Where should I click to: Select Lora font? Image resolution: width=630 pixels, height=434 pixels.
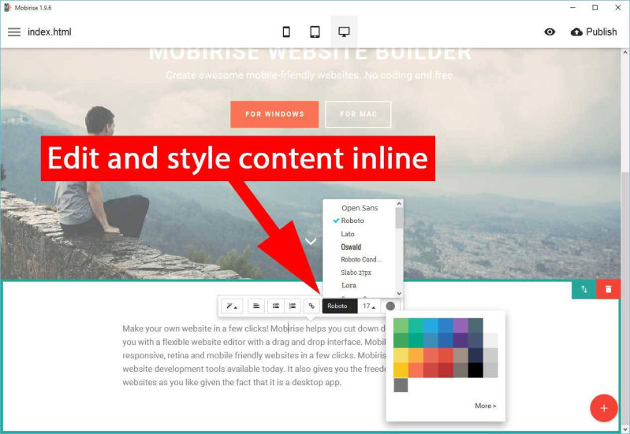click(349, 285)
